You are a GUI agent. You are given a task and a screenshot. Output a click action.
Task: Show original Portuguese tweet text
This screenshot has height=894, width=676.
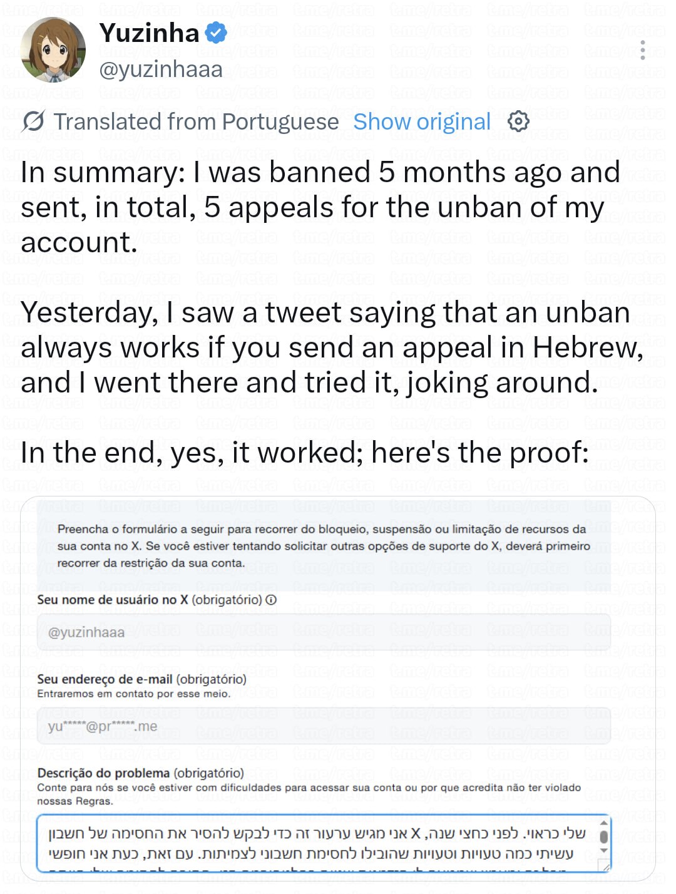(x=422, y=121)
